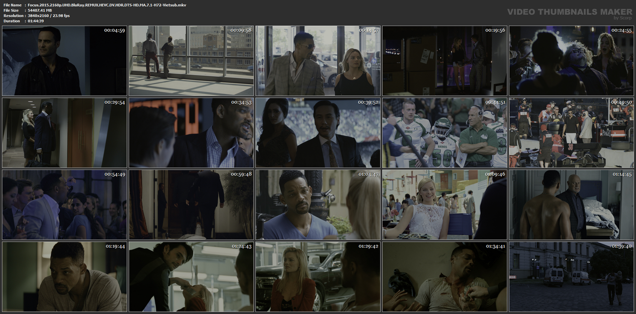Click the 'Resolution' label in the header
This screenshot has height=314, width=636.
pyautogui.click(x=13, y=16)
